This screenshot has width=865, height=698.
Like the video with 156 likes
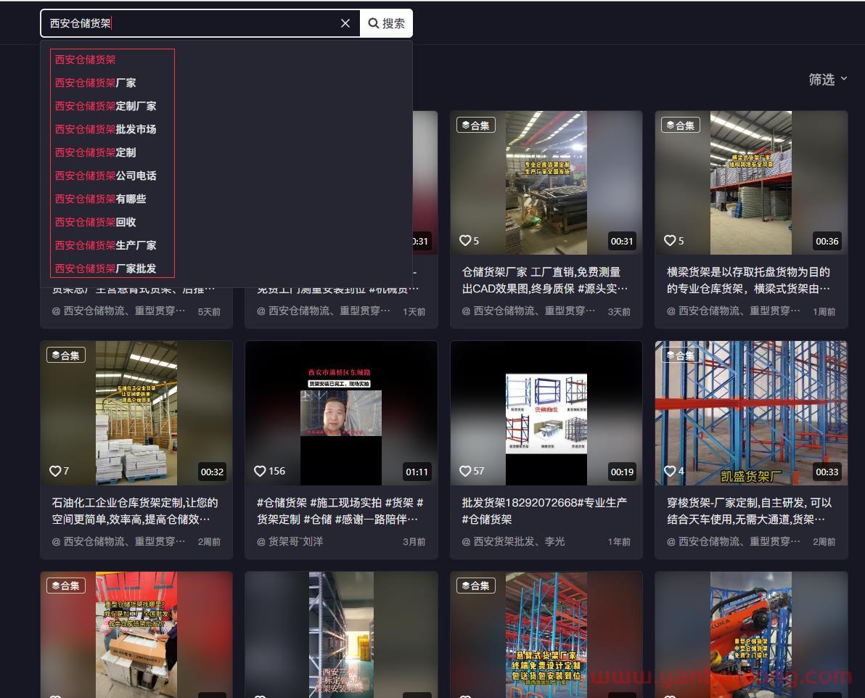[261, 471]
